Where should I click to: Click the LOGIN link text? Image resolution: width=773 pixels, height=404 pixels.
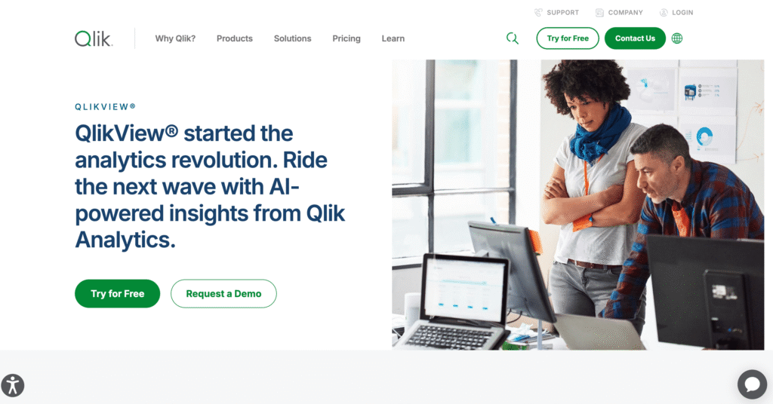(x=682, y=12)
